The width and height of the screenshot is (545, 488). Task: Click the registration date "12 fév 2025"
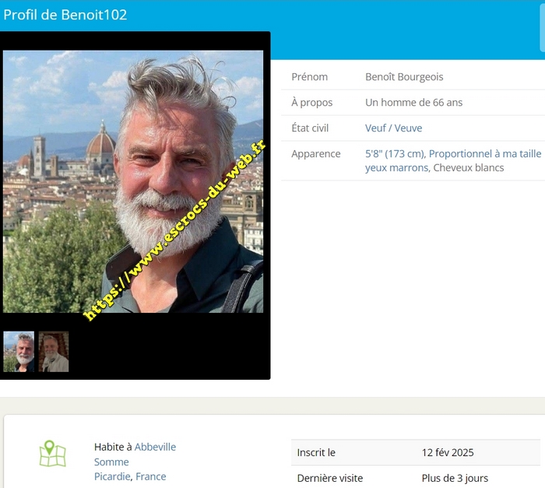pos(448,452)
